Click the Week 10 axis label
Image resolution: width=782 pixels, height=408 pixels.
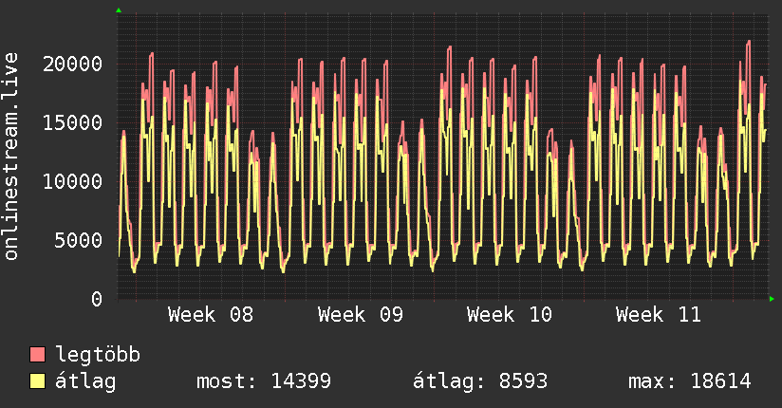510,315
